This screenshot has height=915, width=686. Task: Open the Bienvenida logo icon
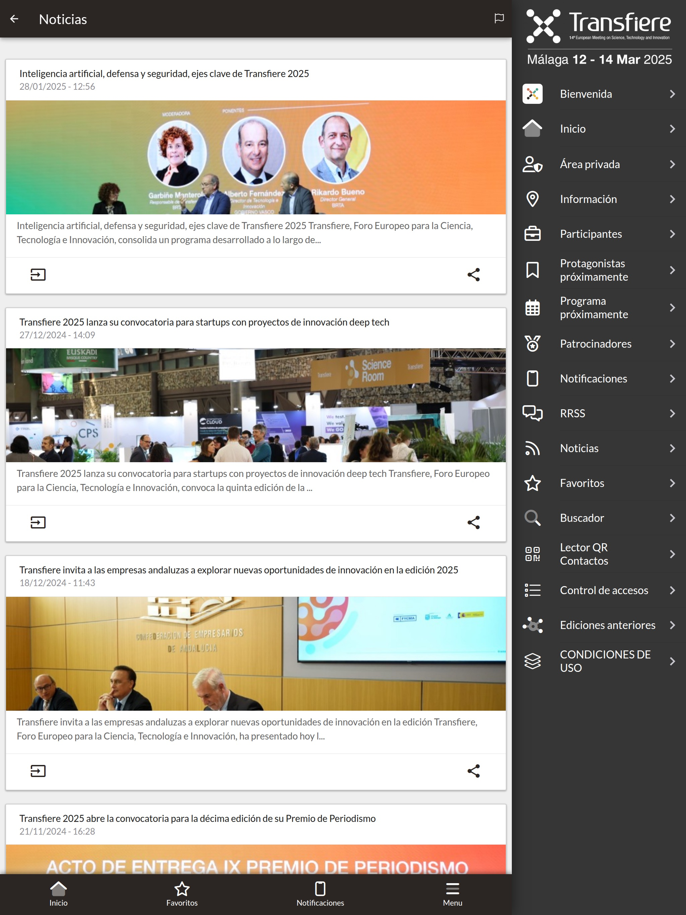tap(533, 94)
